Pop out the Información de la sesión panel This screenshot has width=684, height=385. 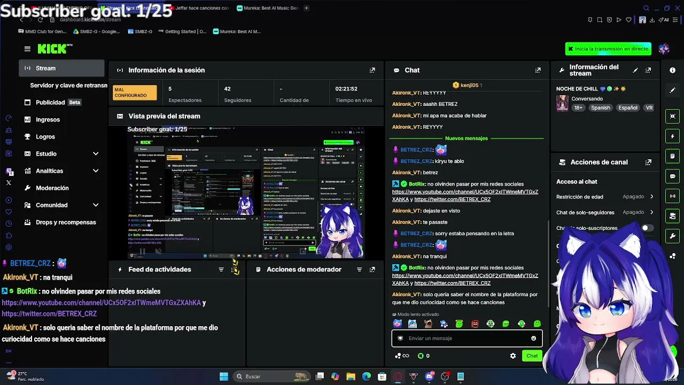point(372,70)
